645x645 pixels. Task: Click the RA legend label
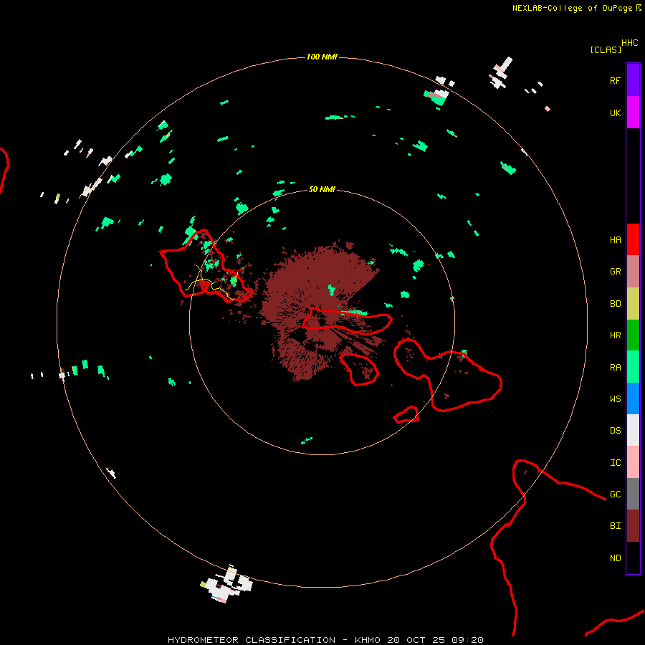[615, 368]
